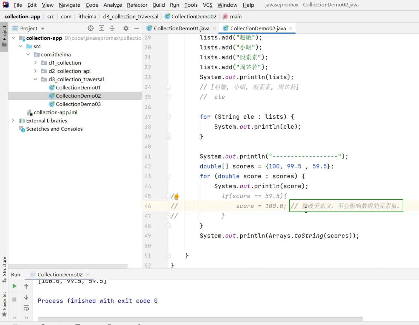Image resolution: width=419 pixels, height=325 pixels.
Task: Collapse the src folder node
Action: point(20,46)
